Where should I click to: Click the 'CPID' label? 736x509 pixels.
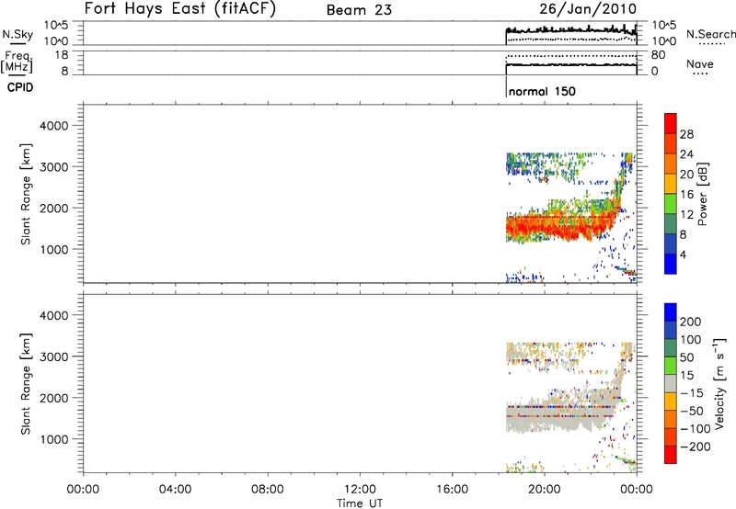coord(20,87)
